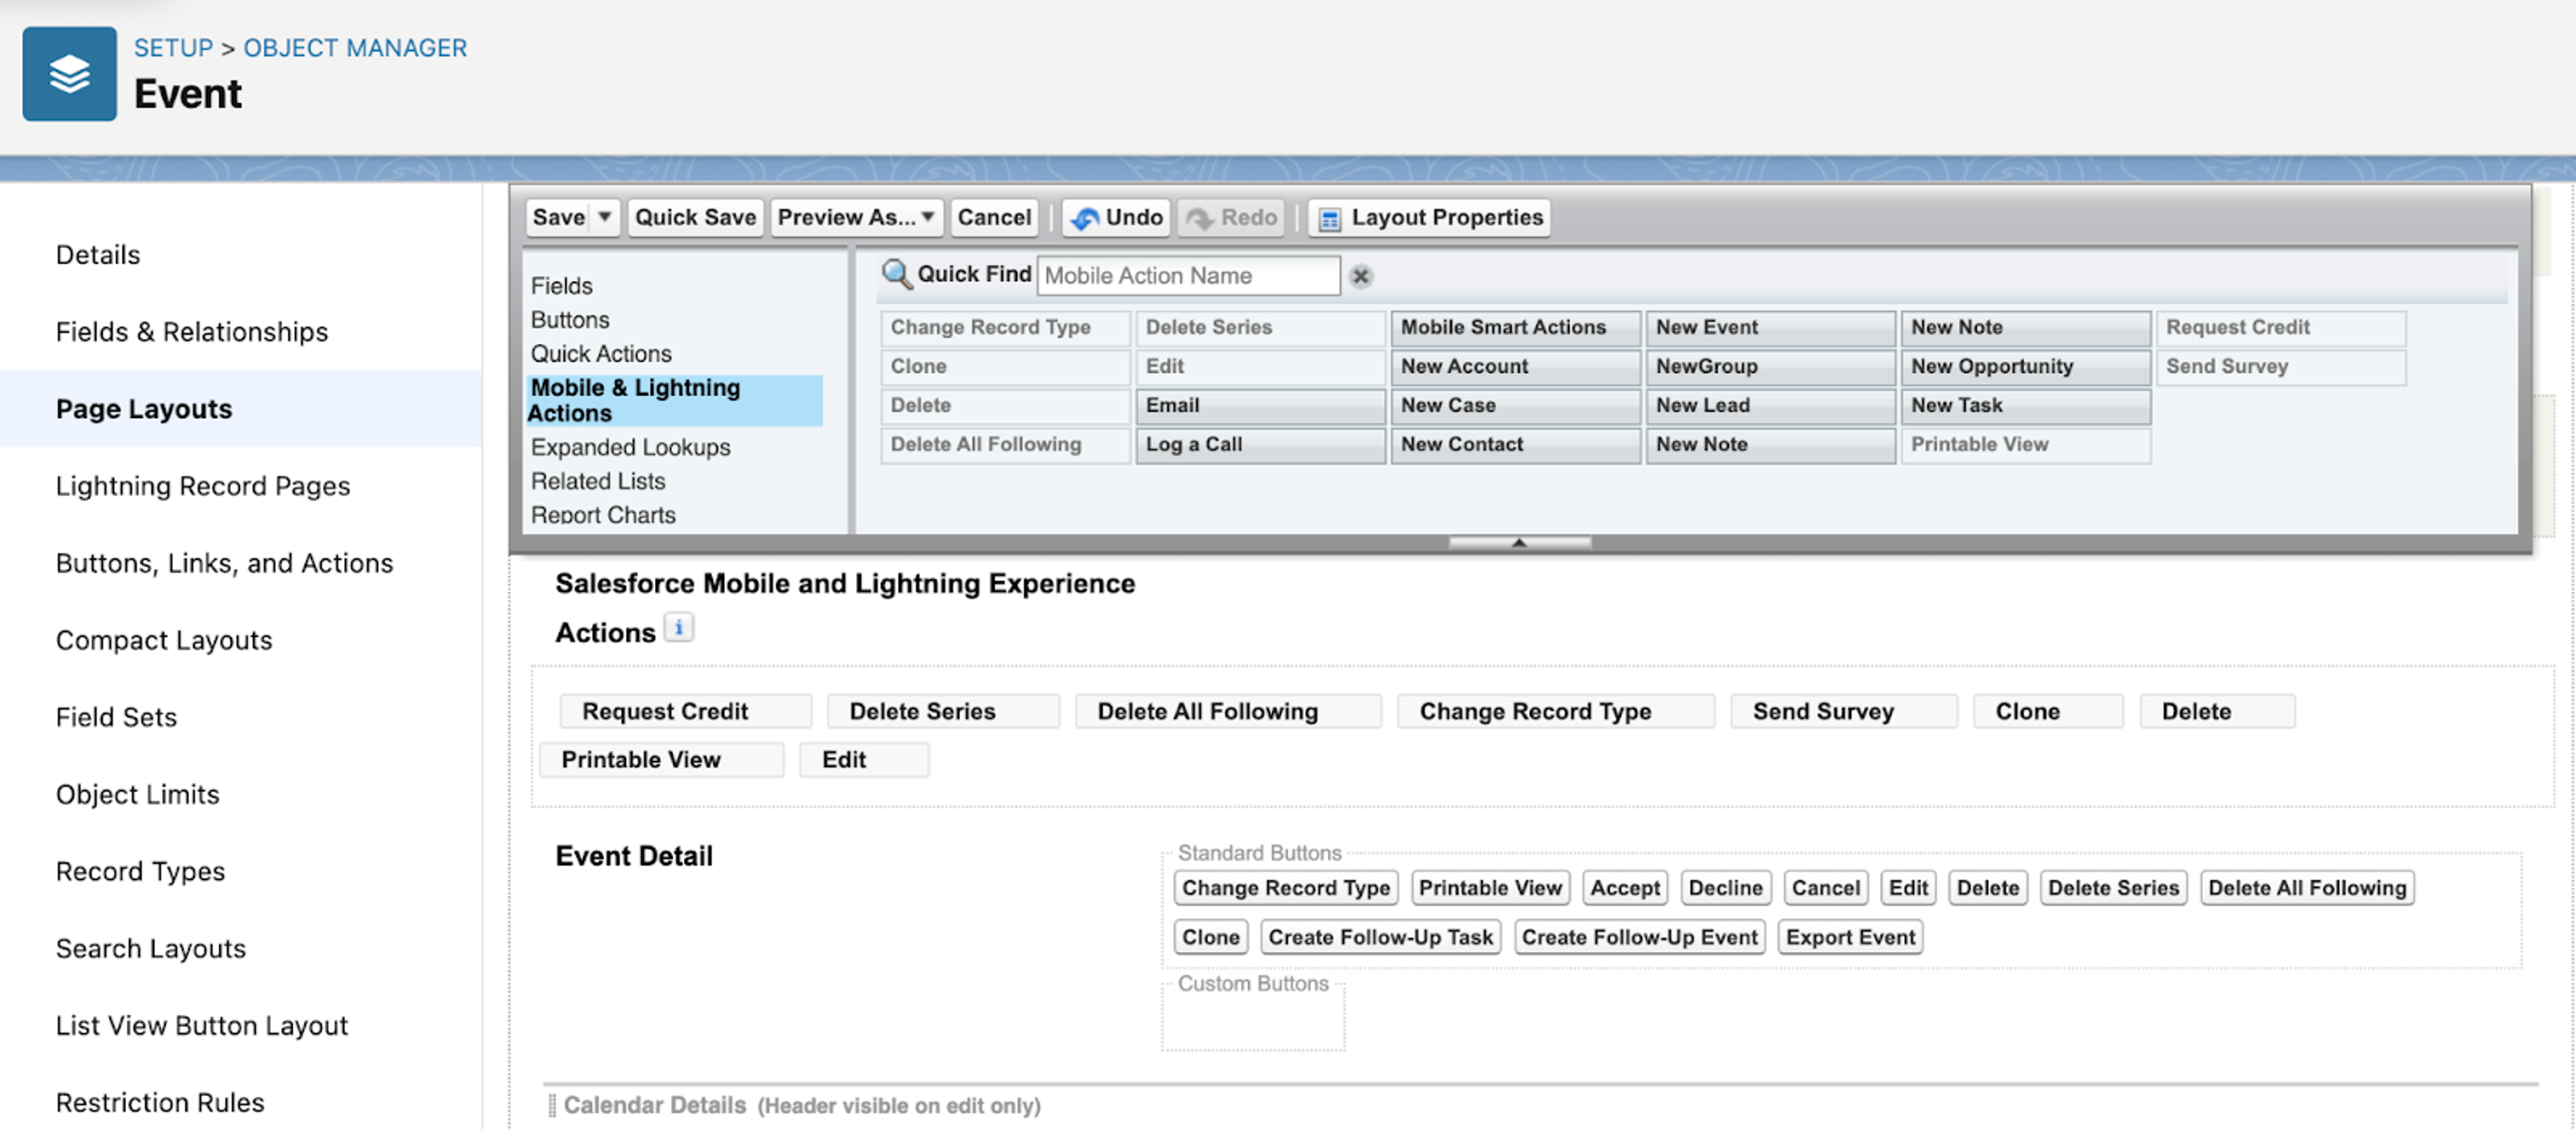Click the Cancel toolbar button
Viewport: 2576px width, 1131px height.
(x=993, y=217)
